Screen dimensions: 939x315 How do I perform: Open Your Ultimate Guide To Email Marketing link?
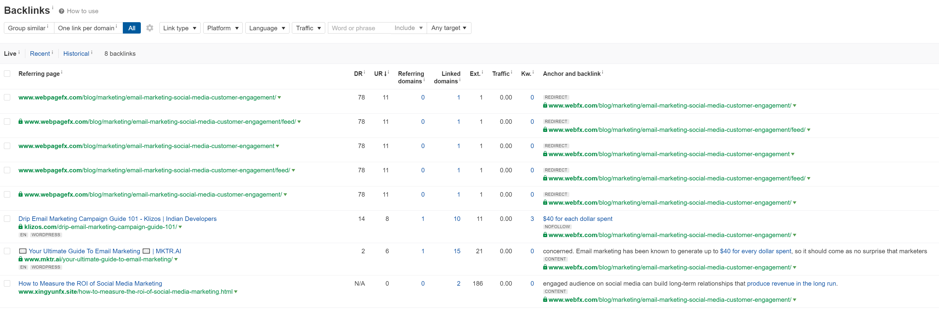(105, 251)
